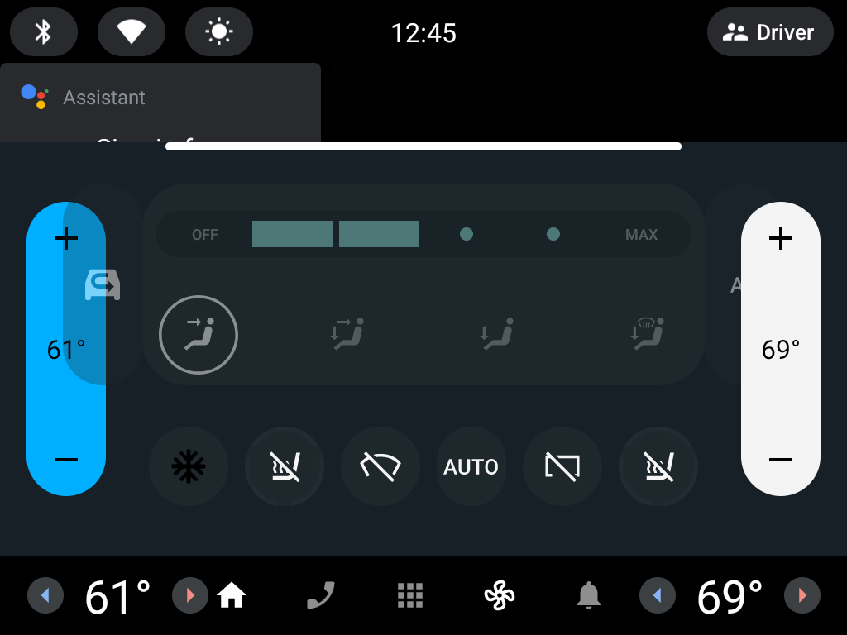Set fan speed to MAX
The image size is (847, 635).
[x=641, y=234]
